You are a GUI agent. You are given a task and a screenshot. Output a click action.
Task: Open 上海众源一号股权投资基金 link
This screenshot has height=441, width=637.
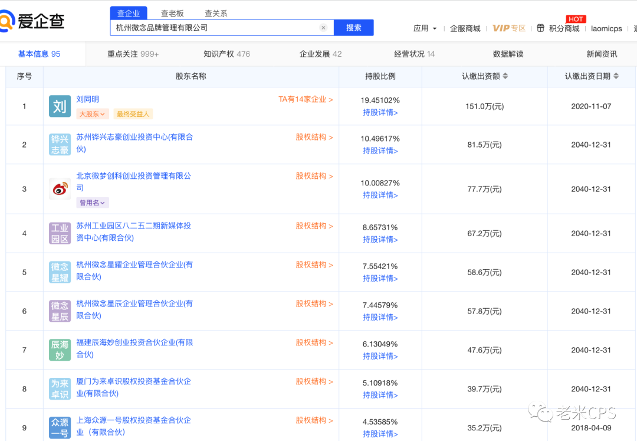134,426
